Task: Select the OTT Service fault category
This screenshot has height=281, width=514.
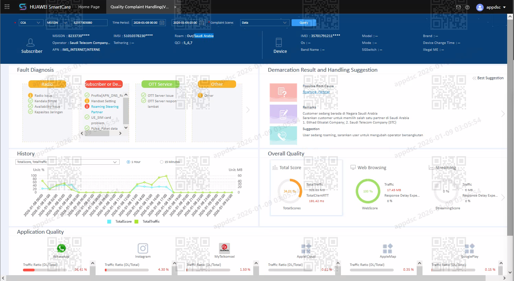Action: click(160, 84)
